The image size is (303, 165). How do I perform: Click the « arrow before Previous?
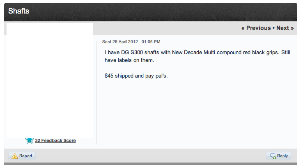pos(243,28)
